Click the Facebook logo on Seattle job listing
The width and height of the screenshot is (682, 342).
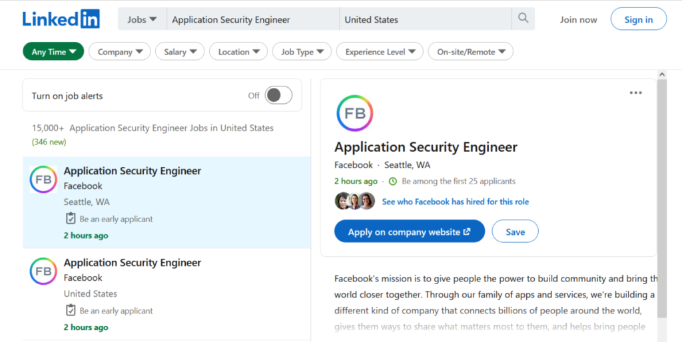43,179
